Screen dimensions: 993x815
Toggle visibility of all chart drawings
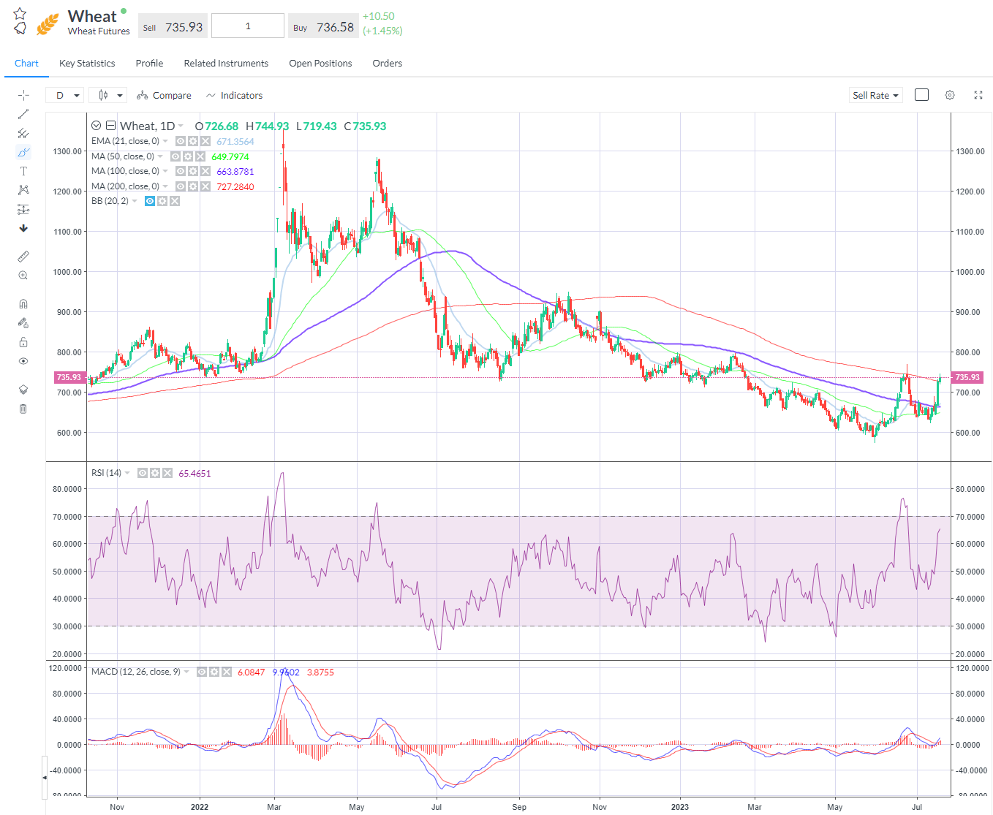23,361
